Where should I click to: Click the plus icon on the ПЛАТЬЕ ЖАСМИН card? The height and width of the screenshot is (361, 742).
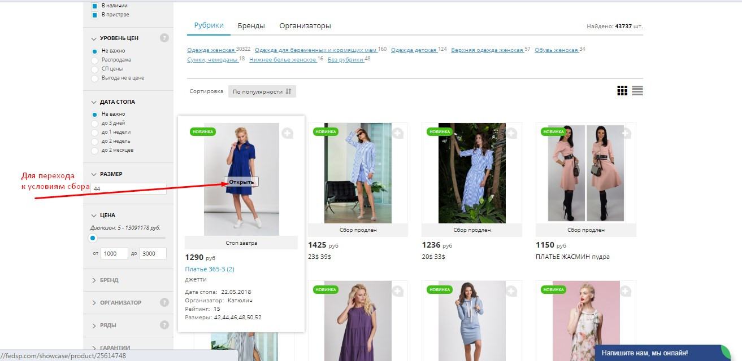(626, 133)
